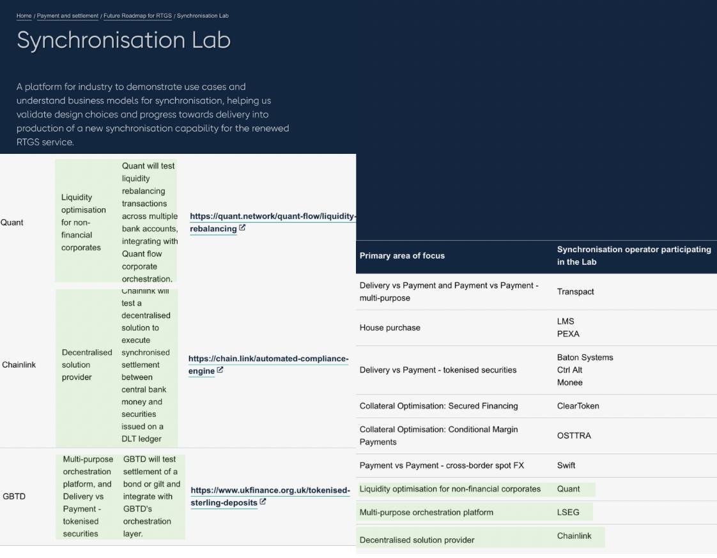This screenshot has height=558, width=717.
Task: Click the left-table Liquidity optimisation cell in Quant row
Action: pos(84,222)
